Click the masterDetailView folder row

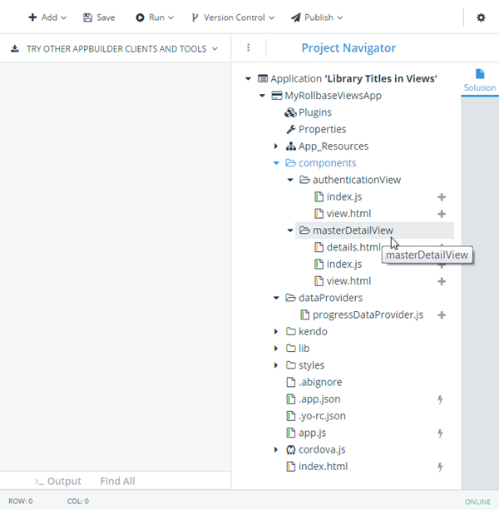click(x=374, y=230)
